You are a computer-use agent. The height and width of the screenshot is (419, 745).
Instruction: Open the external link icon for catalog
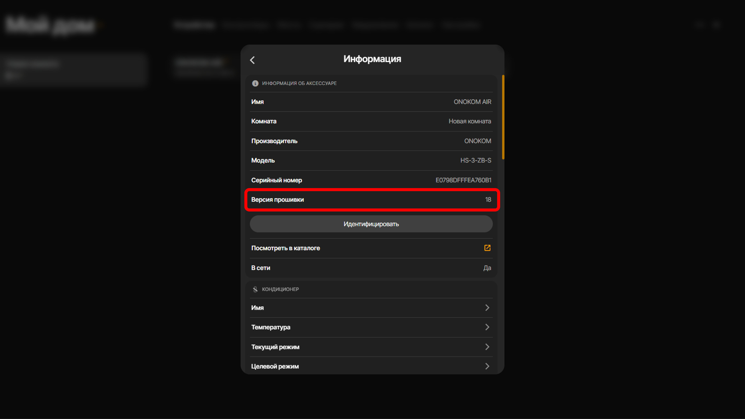click(x=487, y=248)
